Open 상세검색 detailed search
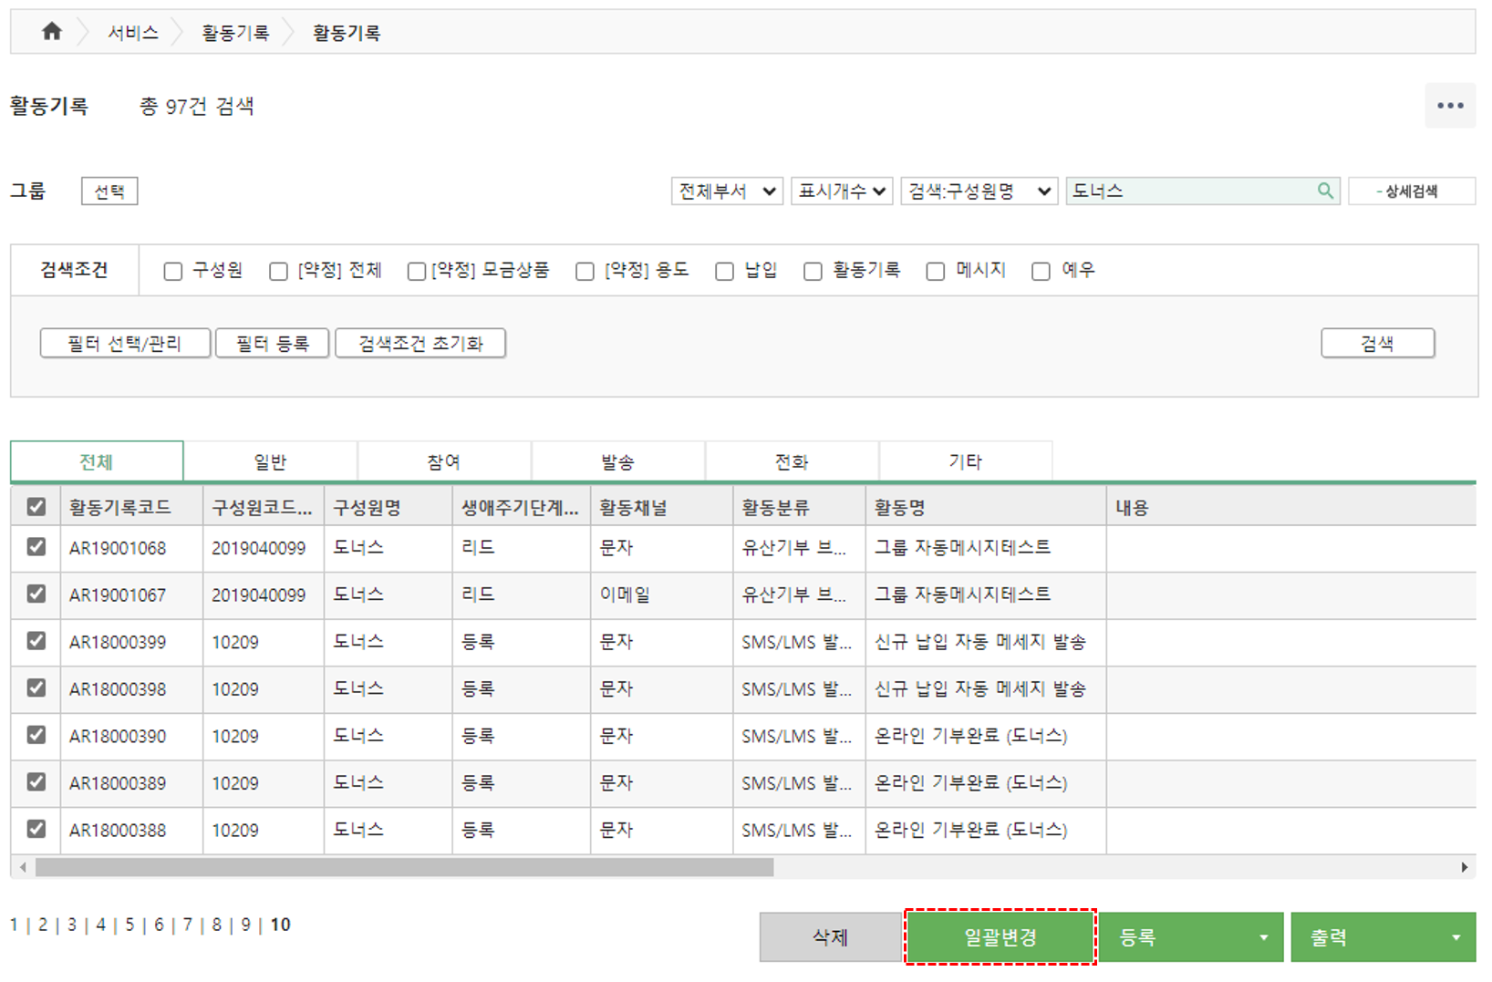Image resolution: width=1492 pixels, height=982 pixels. [x=1411, y=191]
